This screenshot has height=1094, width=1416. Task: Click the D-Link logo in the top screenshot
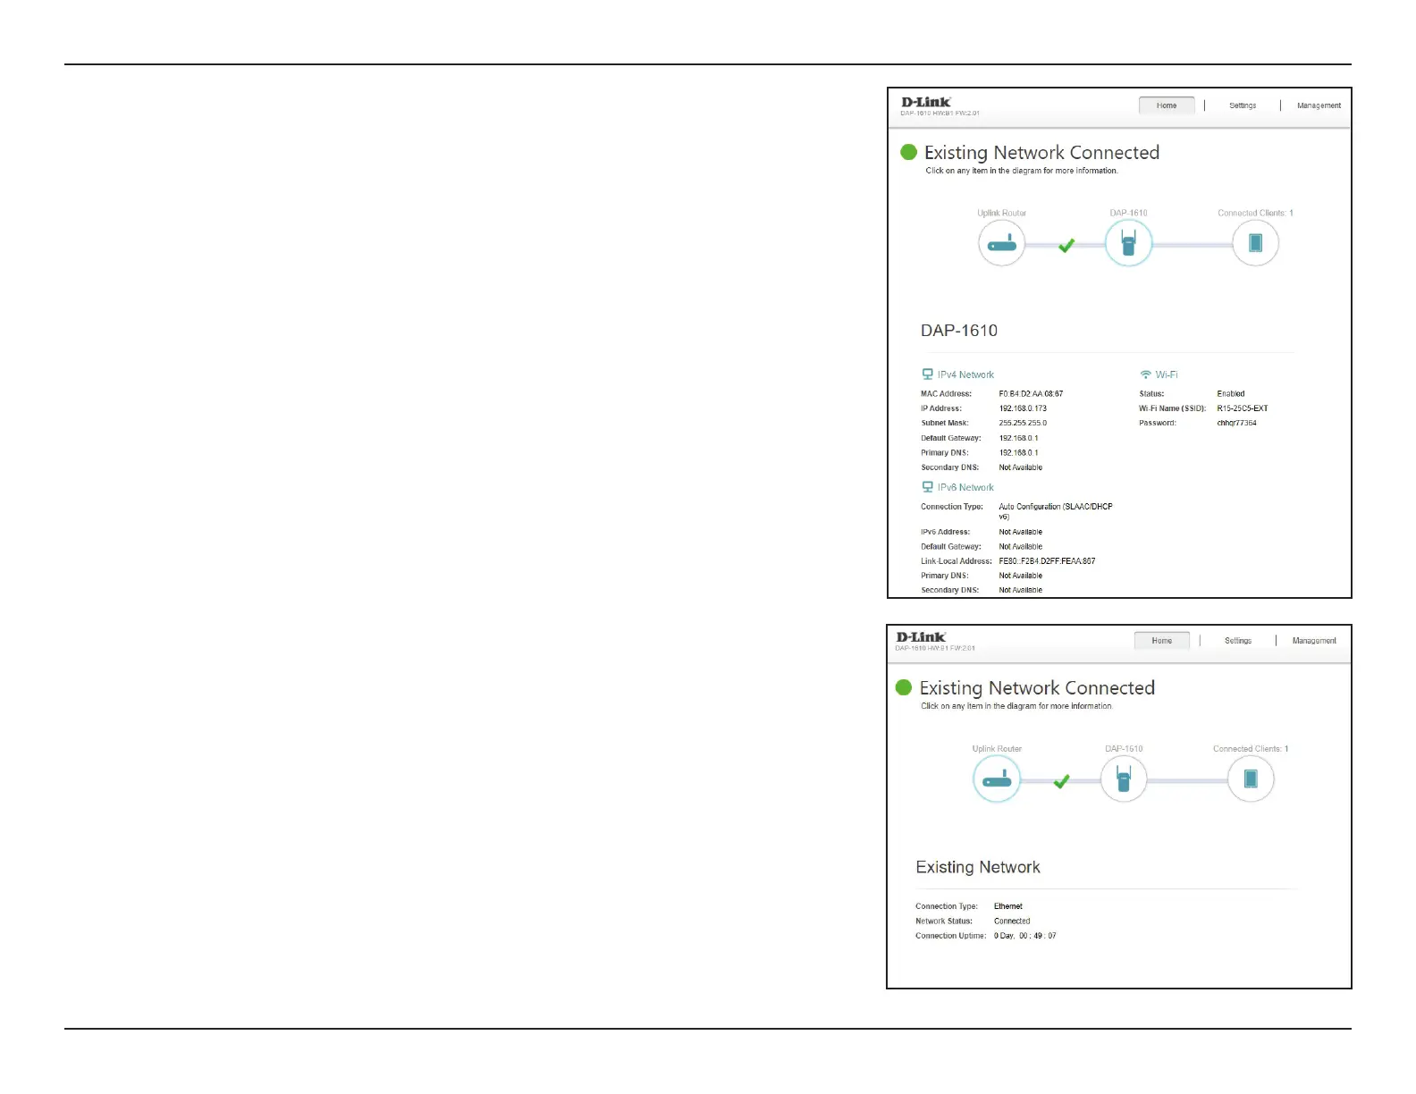926,102
